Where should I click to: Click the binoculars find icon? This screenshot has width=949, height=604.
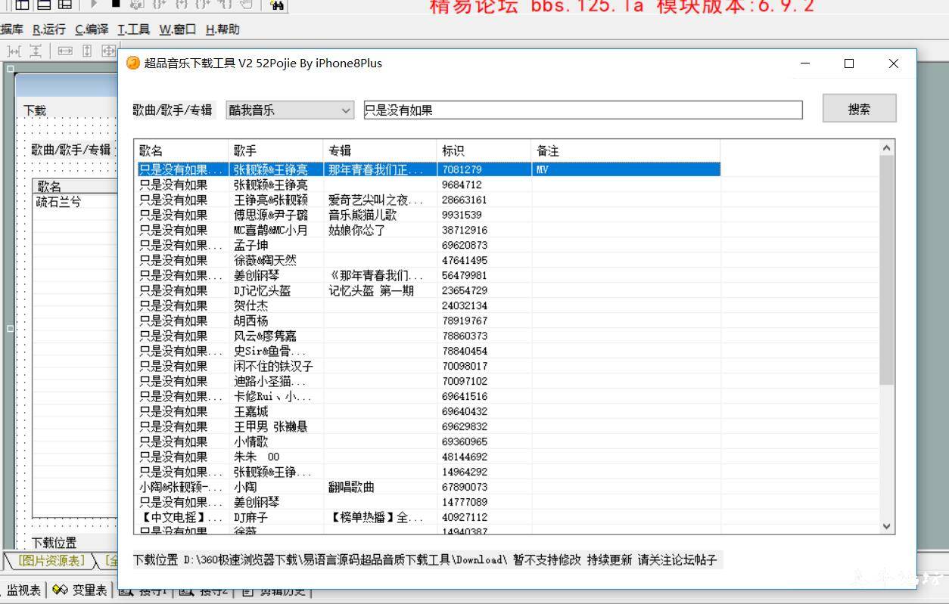point(277,5)
